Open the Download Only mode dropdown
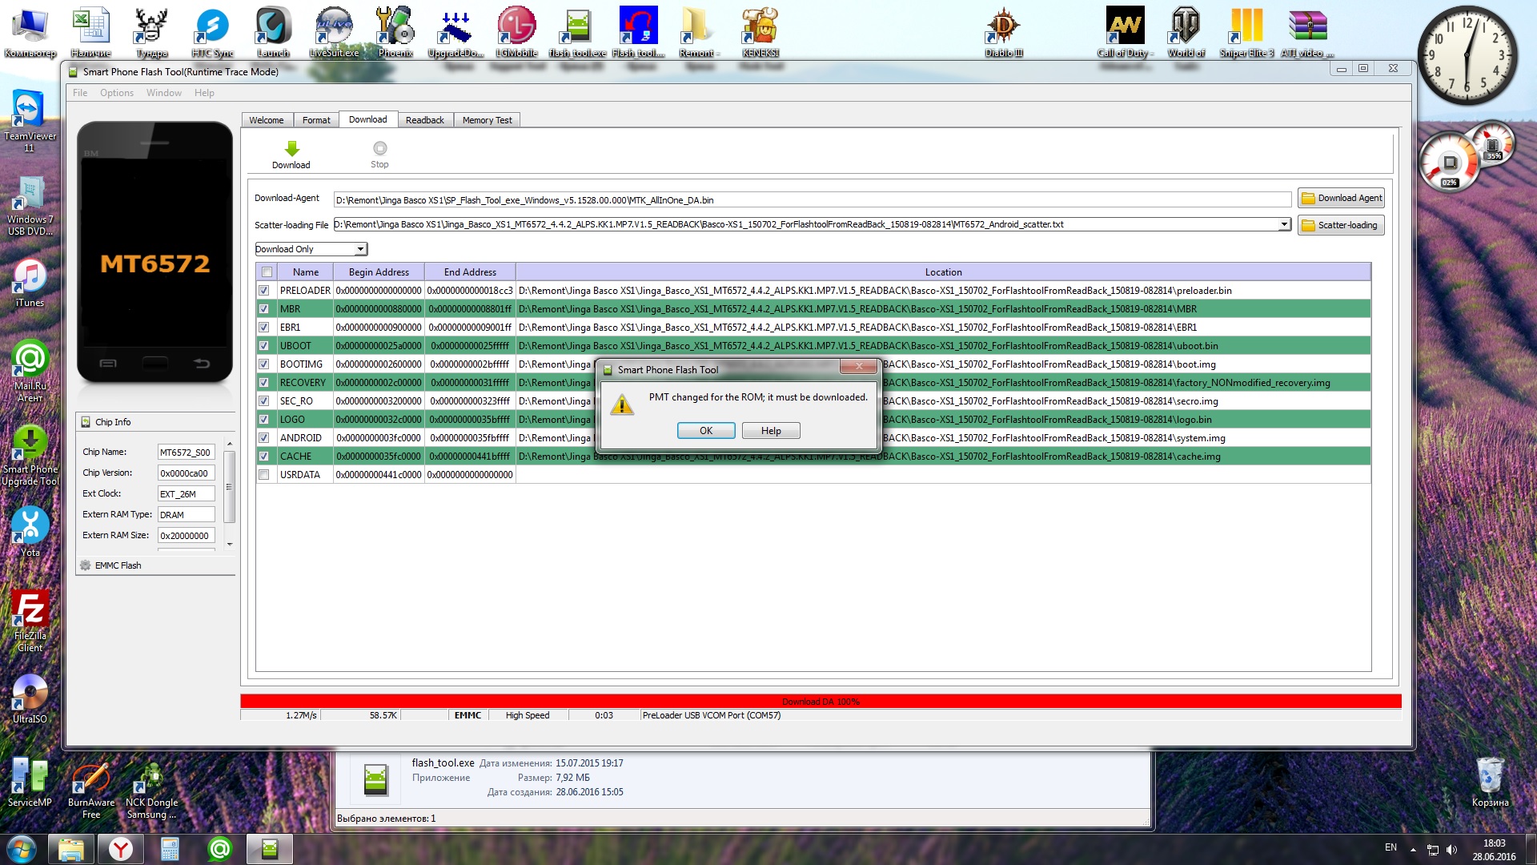 tap(360, 249)
